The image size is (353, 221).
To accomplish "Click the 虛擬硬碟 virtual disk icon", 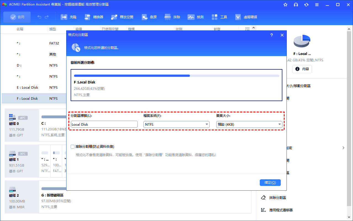I will pos(238,17).
